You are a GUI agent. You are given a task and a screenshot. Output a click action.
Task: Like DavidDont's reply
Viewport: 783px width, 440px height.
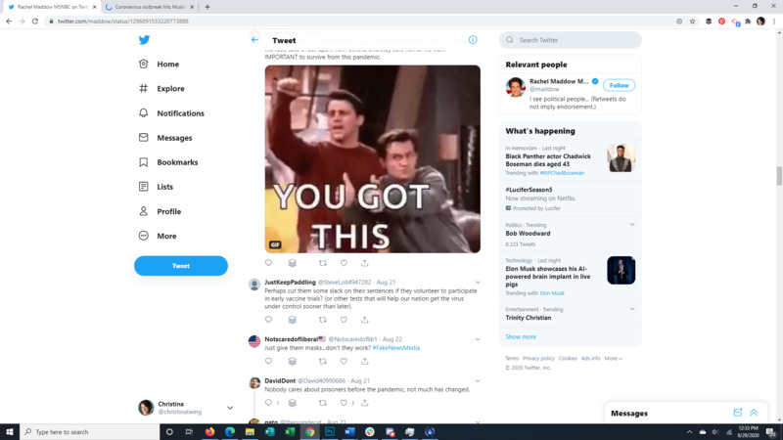(x=344, y=403)
